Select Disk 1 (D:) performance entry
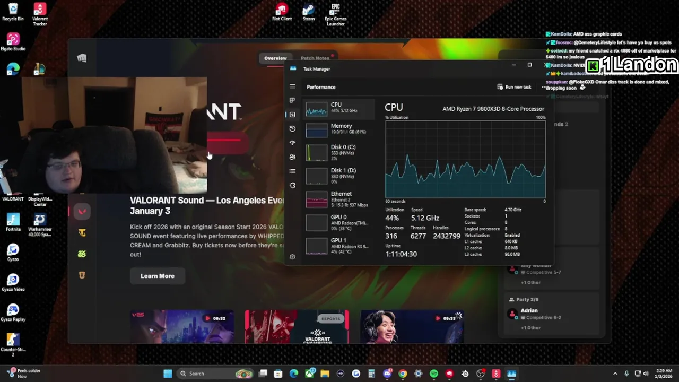Image resolution: width=679 pixels, height=382 pixels. pos(339,176)
